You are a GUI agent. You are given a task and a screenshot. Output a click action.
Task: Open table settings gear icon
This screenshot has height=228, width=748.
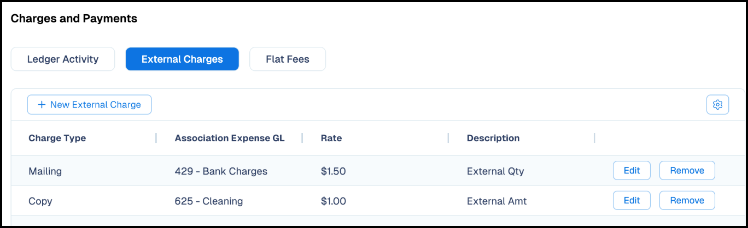click(x=717, y=105)
